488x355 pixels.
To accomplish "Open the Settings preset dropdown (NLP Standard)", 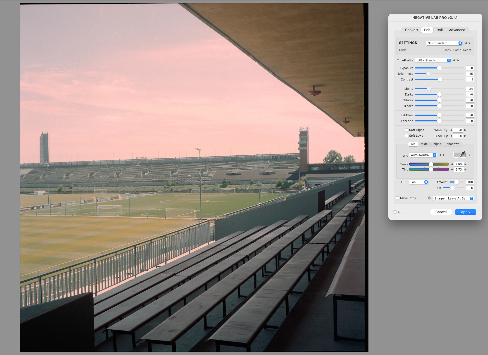I will (444, 43).
